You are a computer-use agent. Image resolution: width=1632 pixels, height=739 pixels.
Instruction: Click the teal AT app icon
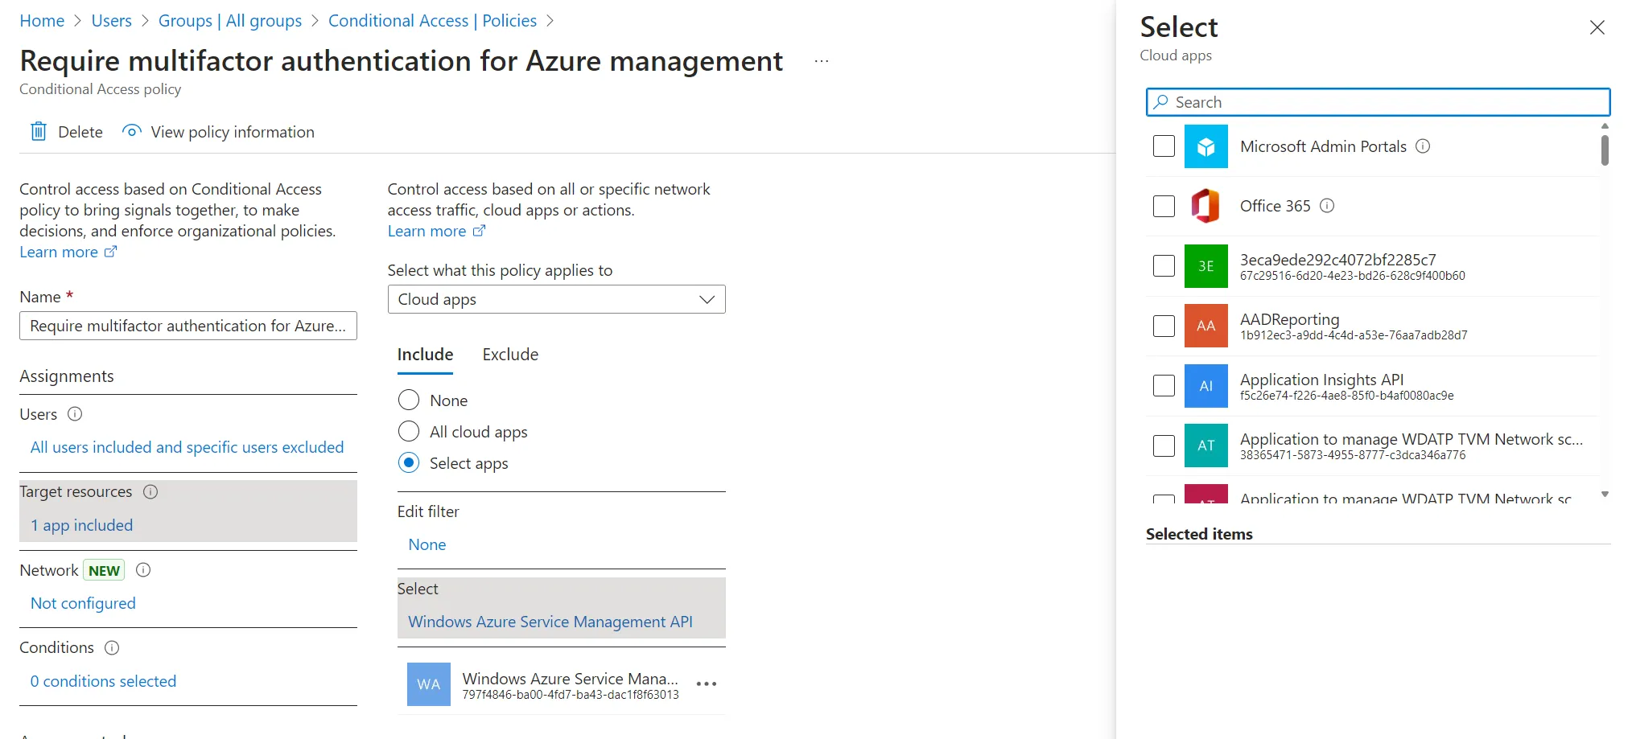[1205, 445]
